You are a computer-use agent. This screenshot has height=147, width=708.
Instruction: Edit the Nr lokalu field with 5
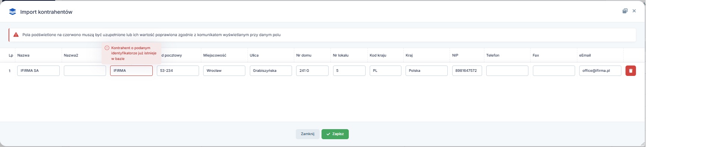click(349, 71)
